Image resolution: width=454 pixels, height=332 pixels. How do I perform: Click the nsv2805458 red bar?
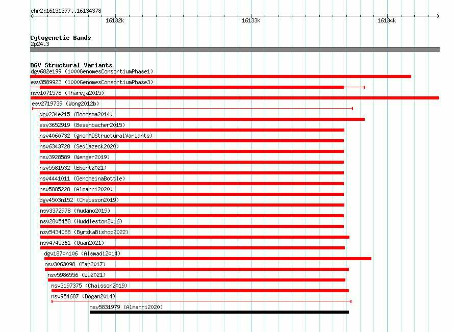pyautogui.click(x=192, y=226)
